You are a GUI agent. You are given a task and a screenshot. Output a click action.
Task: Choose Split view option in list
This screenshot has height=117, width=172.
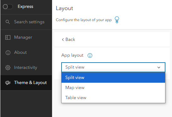pyautogui.click(x=113, y=77)
